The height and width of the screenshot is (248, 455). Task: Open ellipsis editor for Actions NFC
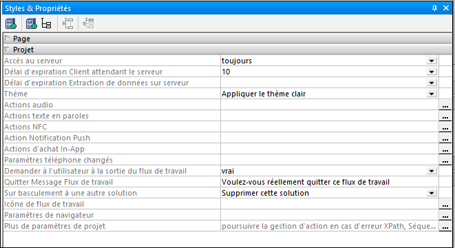(445, 127)
